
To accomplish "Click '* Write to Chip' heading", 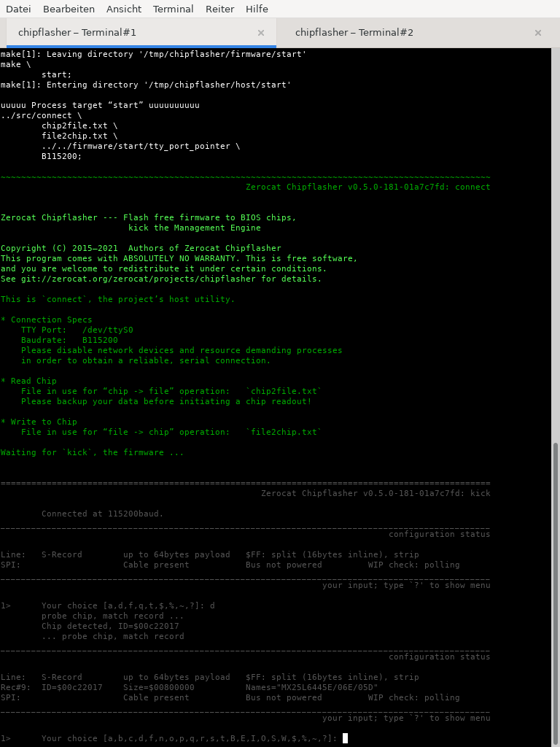I will click(x=39, y=422).
